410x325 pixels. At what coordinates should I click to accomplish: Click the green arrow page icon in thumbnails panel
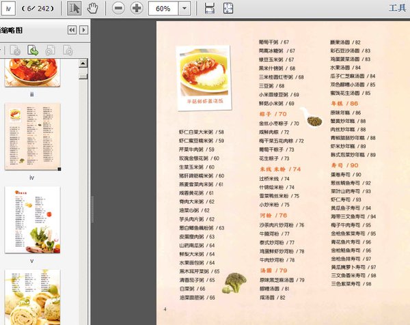[x=32, y=50]
